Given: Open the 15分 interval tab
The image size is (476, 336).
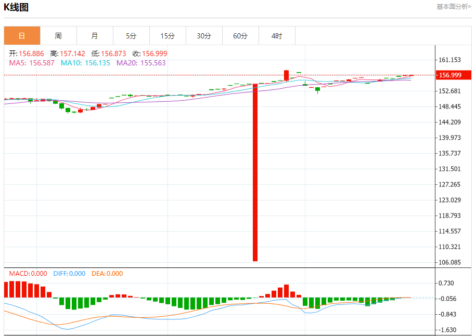Looking at the screenshot, I should click(x=168, y=36).
